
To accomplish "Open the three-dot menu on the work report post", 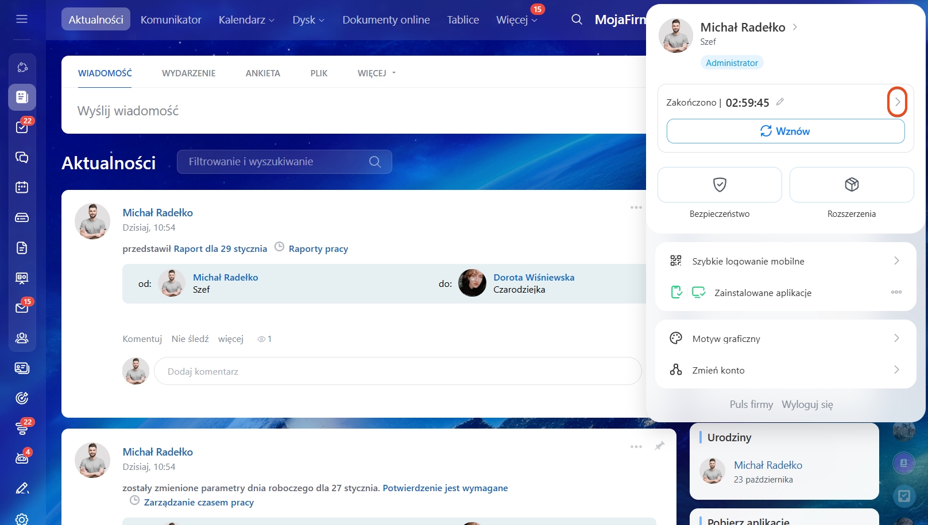I will (636, 207).
